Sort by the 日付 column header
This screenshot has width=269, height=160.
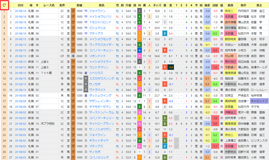[21, 5]
